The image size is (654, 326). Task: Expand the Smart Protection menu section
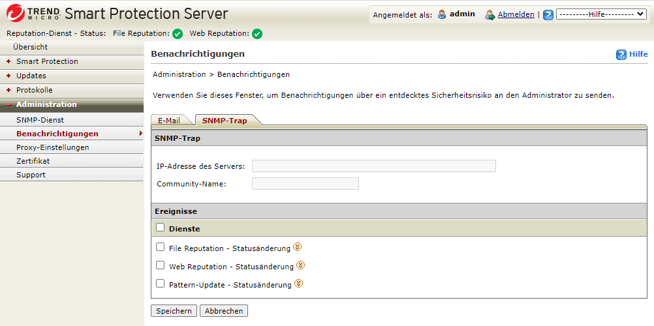tap(47, 61)
